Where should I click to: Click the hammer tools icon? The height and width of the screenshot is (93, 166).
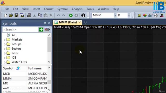(x=161, y=16)
